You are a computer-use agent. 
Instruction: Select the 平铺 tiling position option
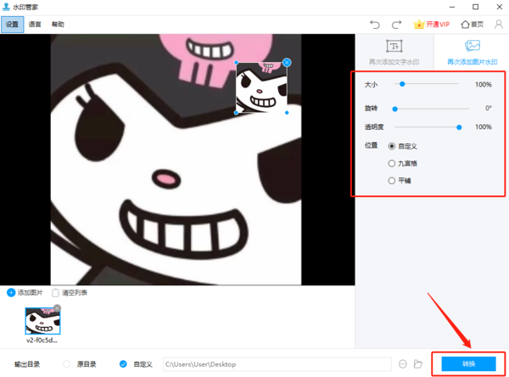tap(391, 180)
